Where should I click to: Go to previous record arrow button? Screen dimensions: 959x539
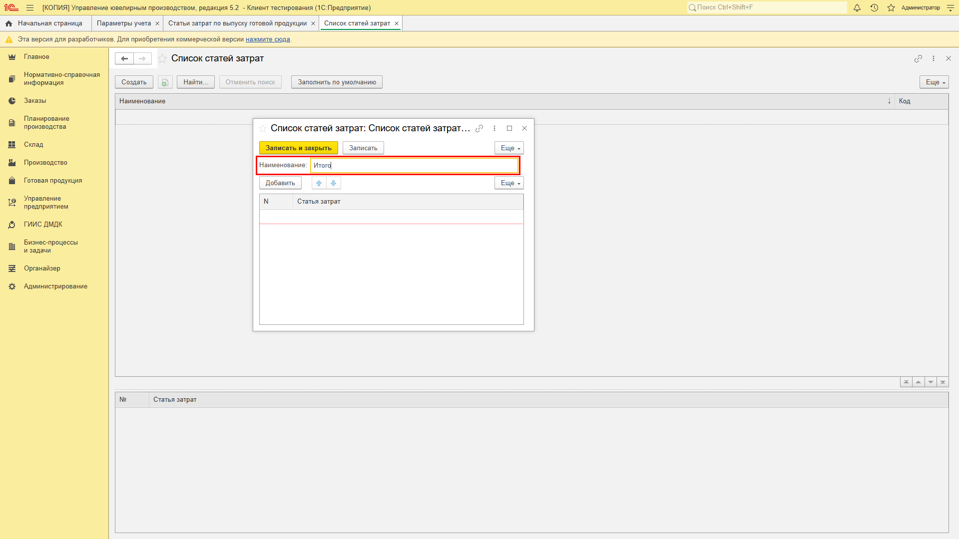point(918,382)
